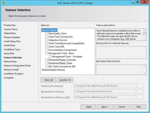The height and width of the screenshot is (113, 150).
Task: Click the feature description scroll down arrow
Action: click(144, 39)
